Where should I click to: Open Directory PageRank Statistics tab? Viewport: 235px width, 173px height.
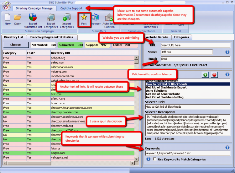52,37
